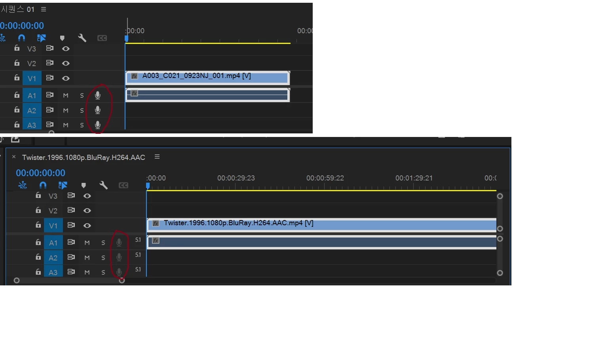This screenshot has width=608, height=342.
Task: Toggle Snap magnet in the Twister timeline
Action: coord(43,185)
